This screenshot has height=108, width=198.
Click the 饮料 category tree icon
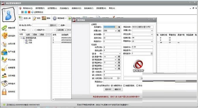coord(27,40)
